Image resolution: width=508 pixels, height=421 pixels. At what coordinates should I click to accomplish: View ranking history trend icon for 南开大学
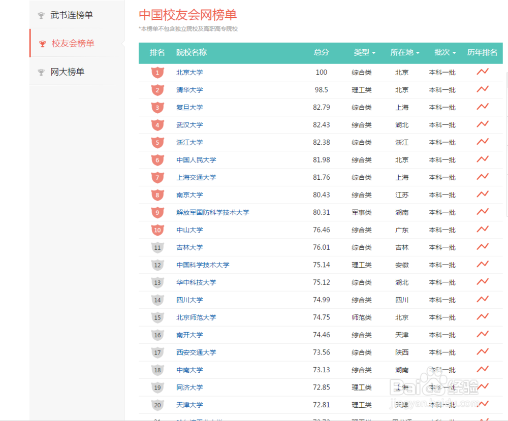tap(483, 334)
